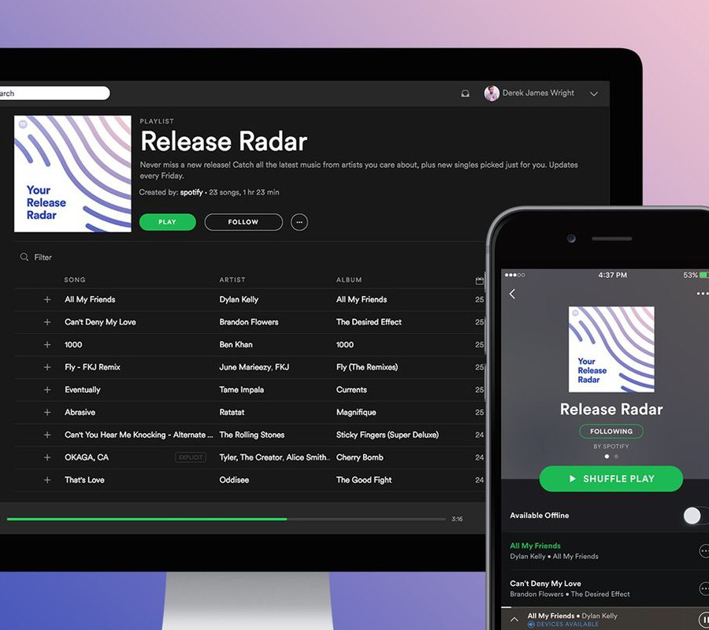This screenshot has width=709, height=630.
Task: Click the green PLAY button
Action: click(x=167, y=222)
